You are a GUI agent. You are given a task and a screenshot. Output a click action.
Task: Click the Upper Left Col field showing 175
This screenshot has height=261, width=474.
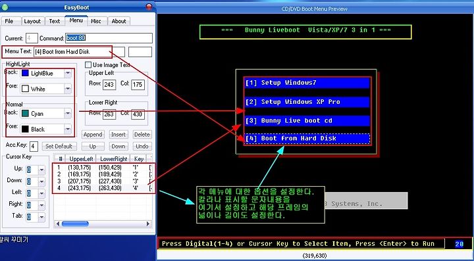pyautogui.click(x=138, y=85)
